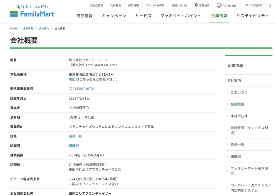The image size is (276, 196).
Task: Click the Language globe icon
Action: click(x=219, y=5)
